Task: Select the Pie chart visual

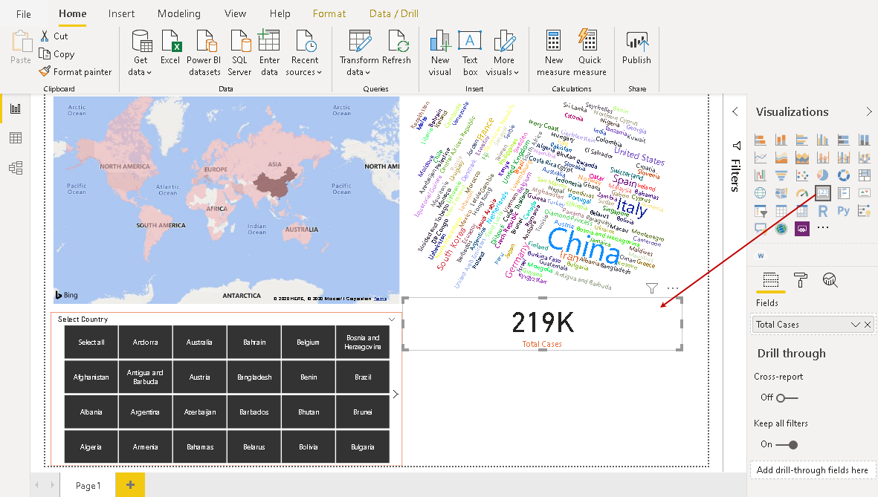Action: (822, 175)
